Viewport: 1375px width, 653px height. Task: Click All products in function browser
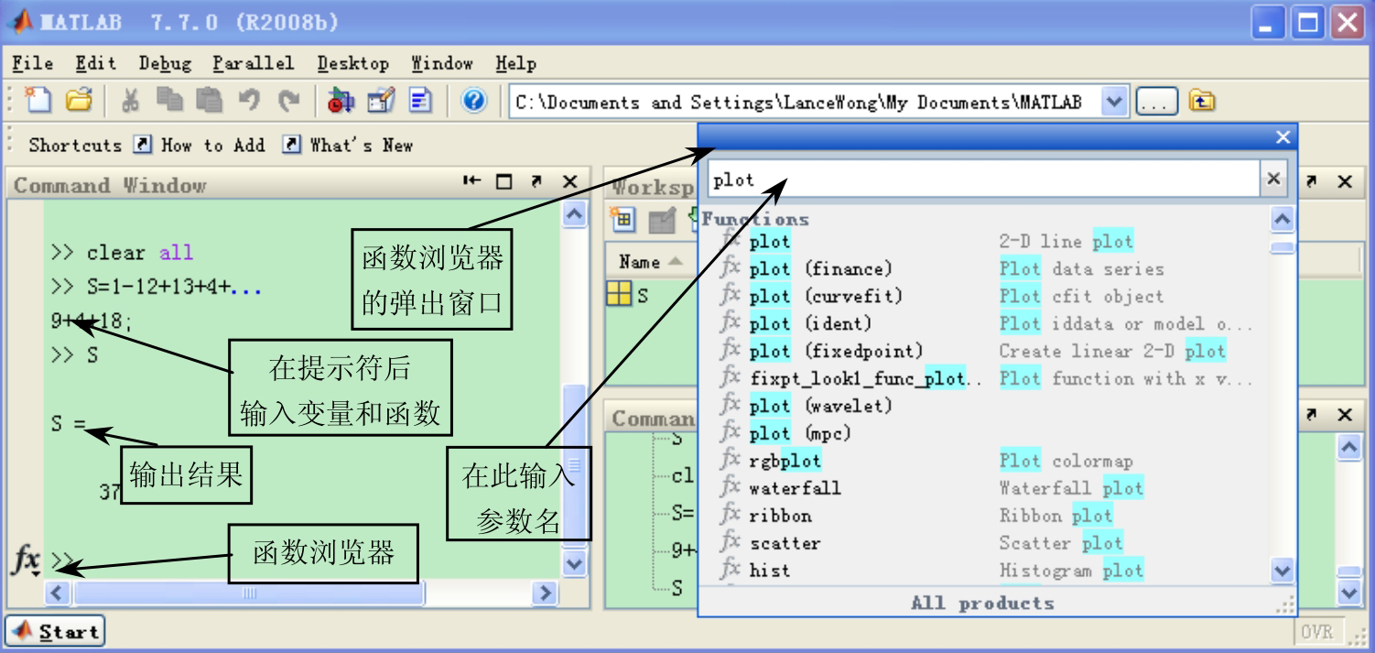[x=982, y=603]
